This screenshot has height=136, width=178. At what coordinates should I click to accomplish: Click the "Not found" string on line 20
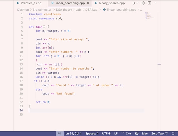click(x=65, y=94)
